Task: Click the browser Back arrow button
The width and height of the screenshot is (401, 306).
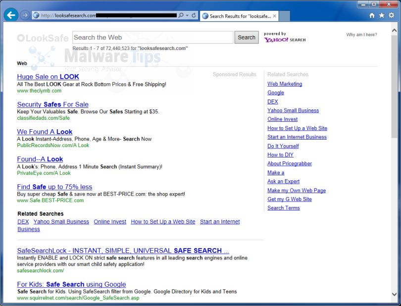Action: coord(11,15)
